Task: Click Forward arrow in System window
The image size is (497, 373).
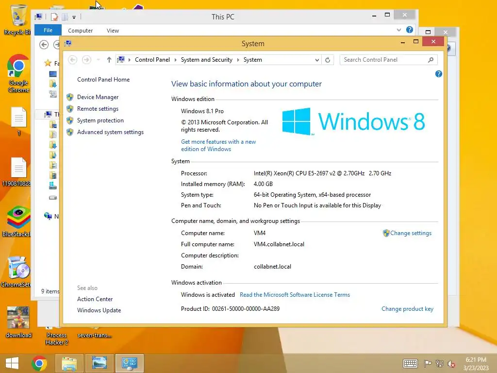Action: tap(86, 60)
